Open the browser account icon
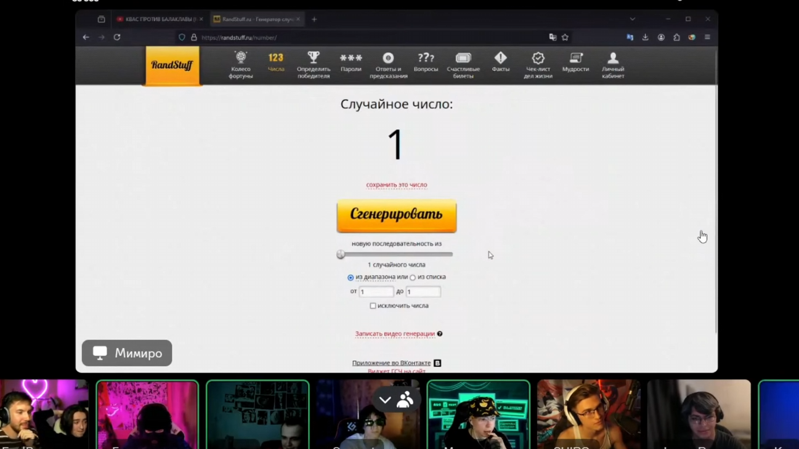Image resolution: width=799 pixels, height=449 pixels. click(661, 38)
